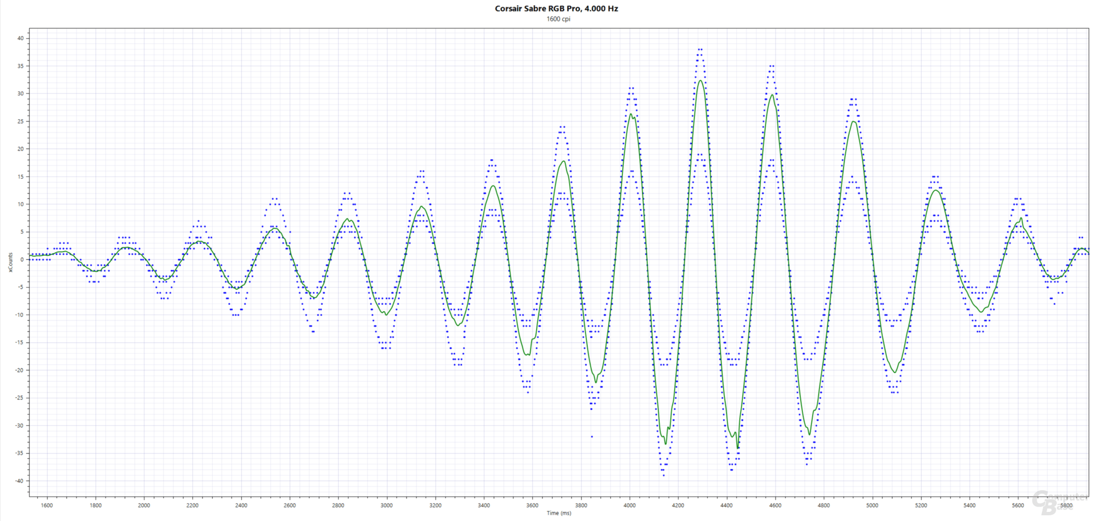This screenshot has width=1095, height=521.
Task: Click the chart title 'Corsair Sabre RGB Pro, 4.000 Hz'
Action: 556,9
